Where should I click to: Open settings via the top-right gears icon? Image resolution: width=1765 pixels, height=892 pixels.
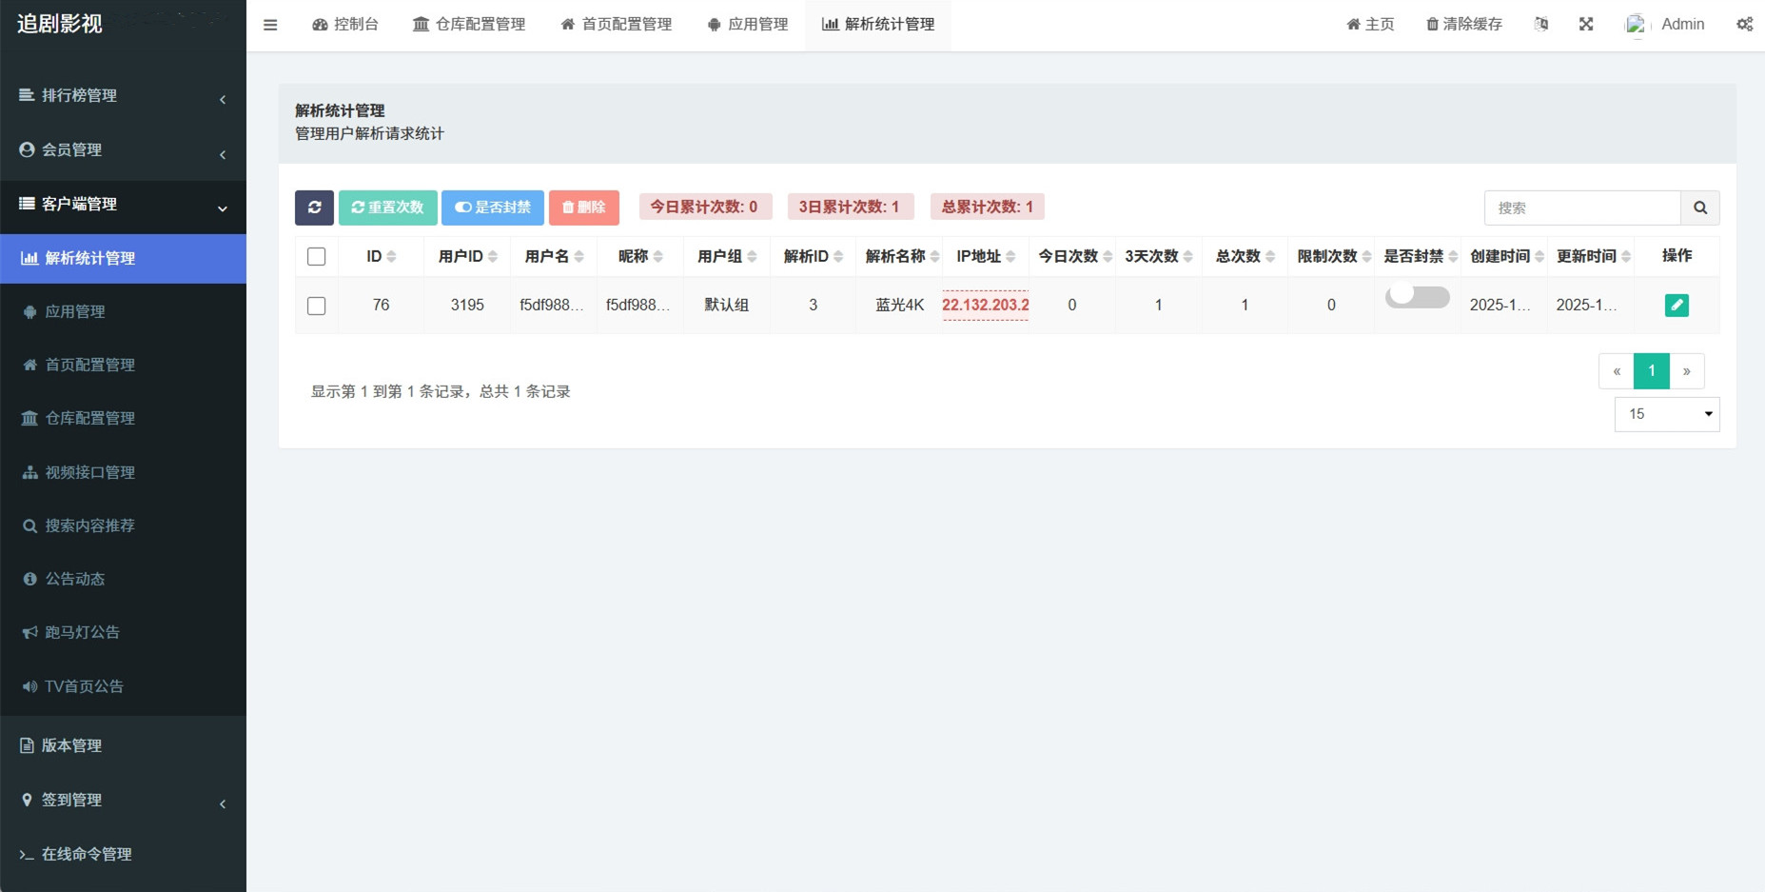[x=1744, y=25]
